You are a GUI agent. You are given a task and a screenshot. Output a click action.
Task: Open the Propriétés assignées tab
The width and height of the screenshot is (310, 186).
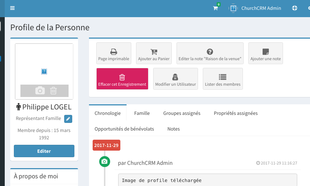pos(236,113)
